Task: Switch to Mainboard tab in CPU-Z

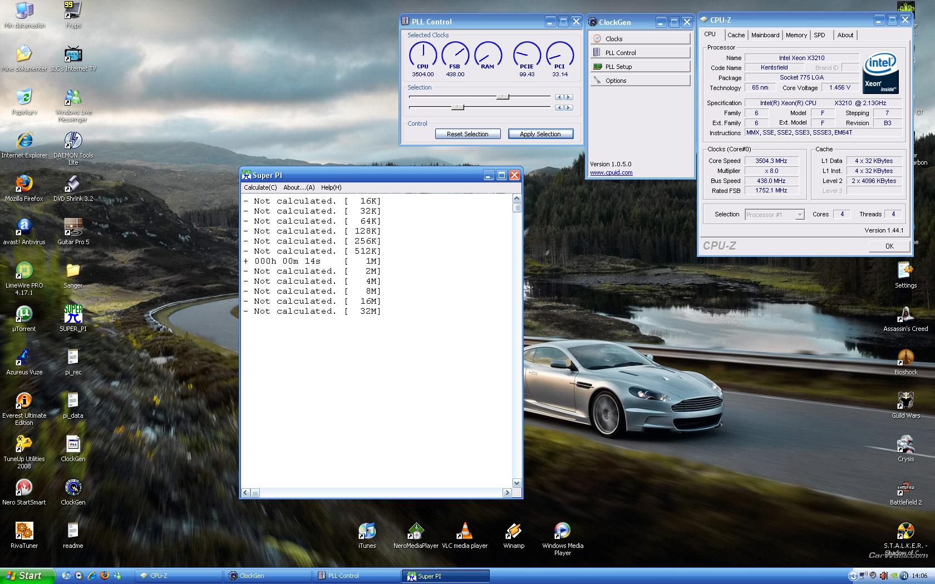Action: click(x=765, y=35)
